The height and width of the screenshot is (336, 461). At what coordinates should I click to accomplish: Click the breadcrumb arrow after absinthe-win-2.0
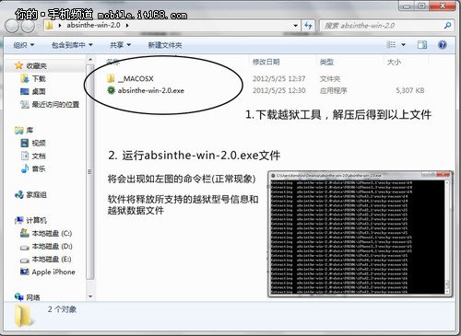click(x=127, y=25)
